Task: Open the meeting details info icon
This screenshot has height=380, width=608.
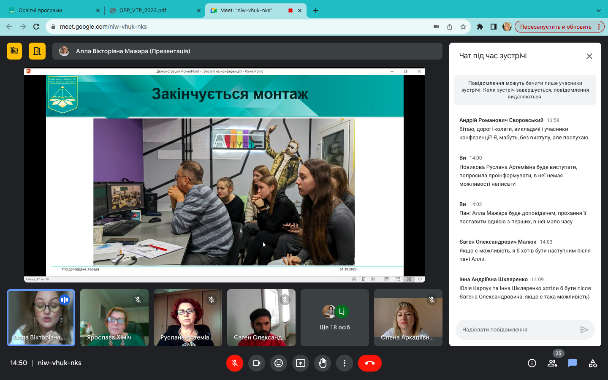Action: click(532, 363)
